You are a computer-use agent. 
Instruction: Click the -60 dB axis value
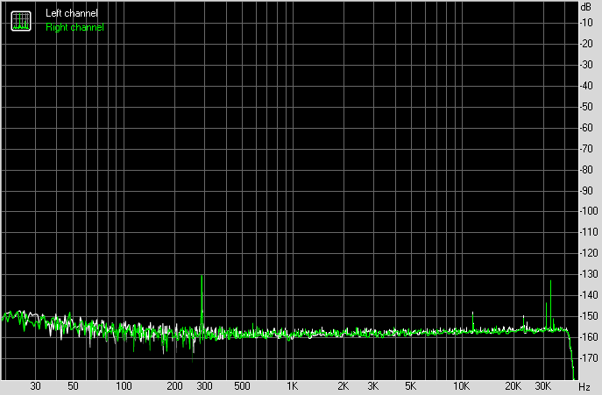coord(587,128)
